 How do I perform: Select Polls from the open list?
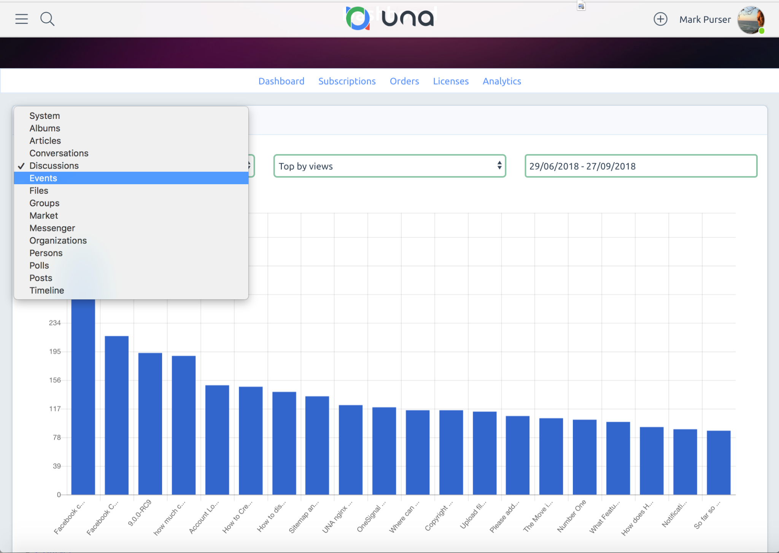point(39,265)
